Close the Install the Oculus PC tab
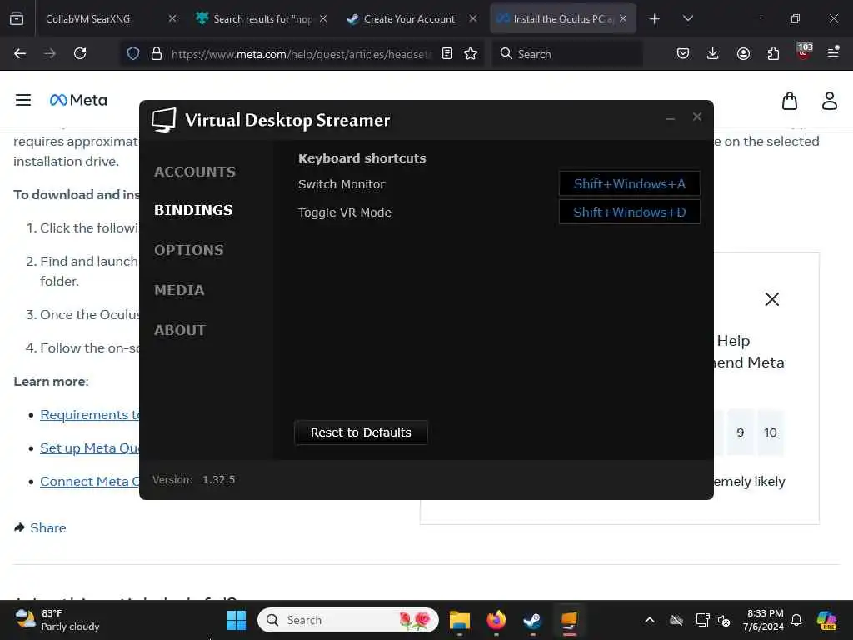853x640 pixels. [623, 18]
